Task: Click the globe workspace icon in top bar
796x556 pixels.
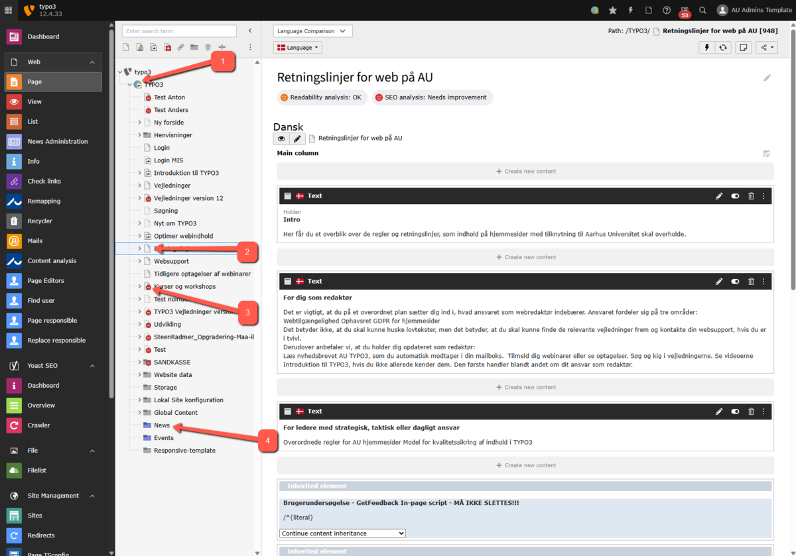Action: coord(595,10)
